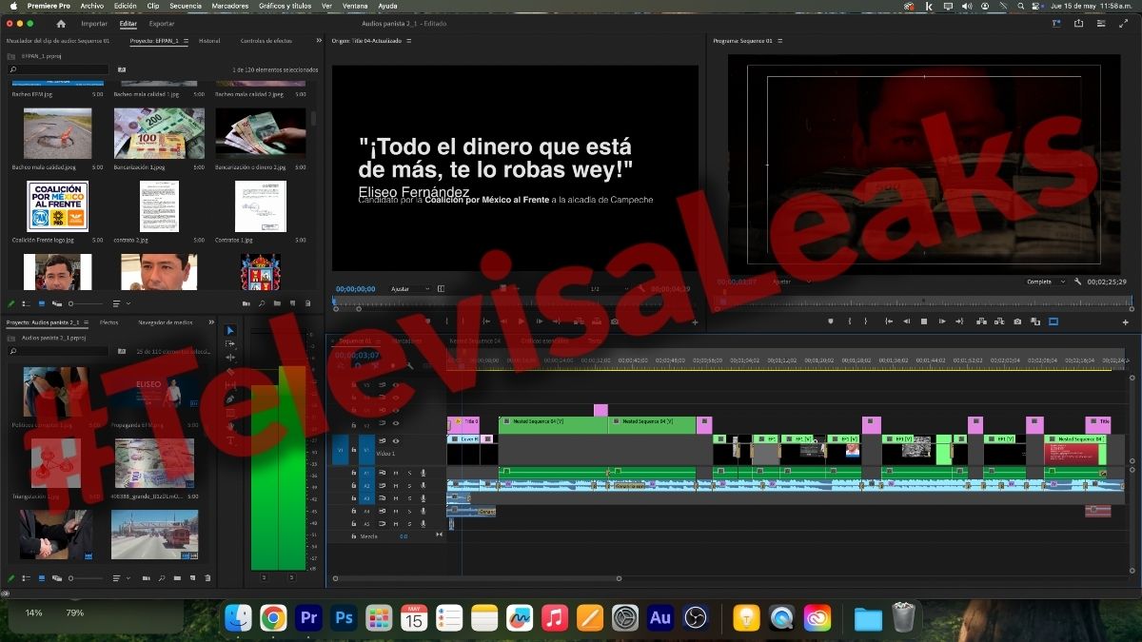Open the Efectos tab in lower project panel
1142x642 pixels.
(x=109, y=322)
